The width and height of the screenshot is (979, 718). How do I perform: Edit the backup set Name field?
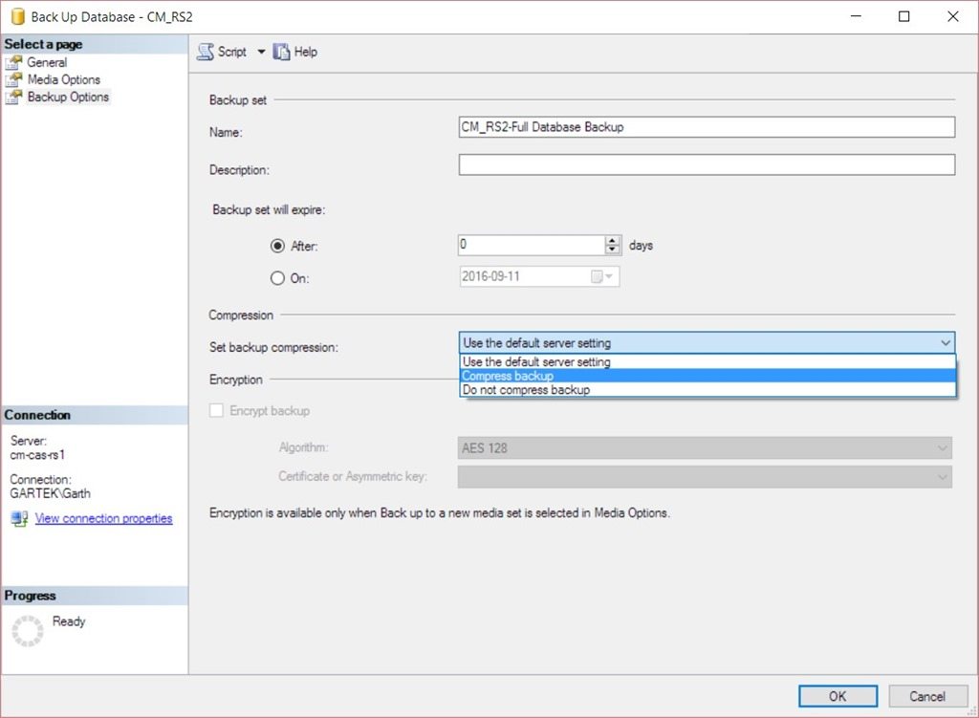pos(707,127)
